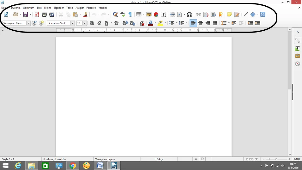302x170 pixels.
Task: Open the Araçlar menu
Action: (x=80, y=8)
